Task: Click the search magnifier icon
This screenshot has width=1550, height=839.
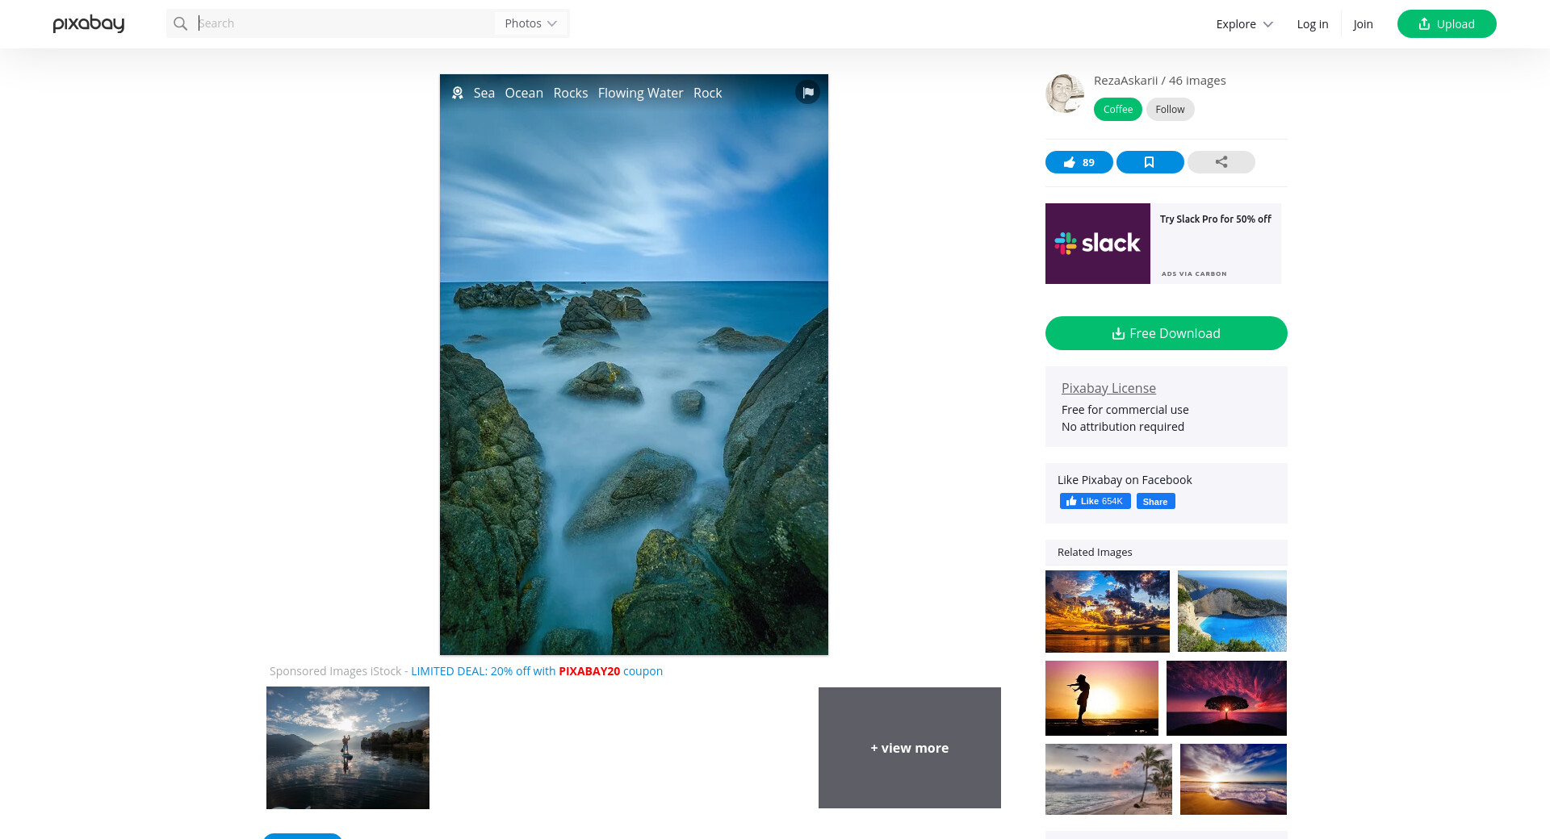Action: [181, 23]
